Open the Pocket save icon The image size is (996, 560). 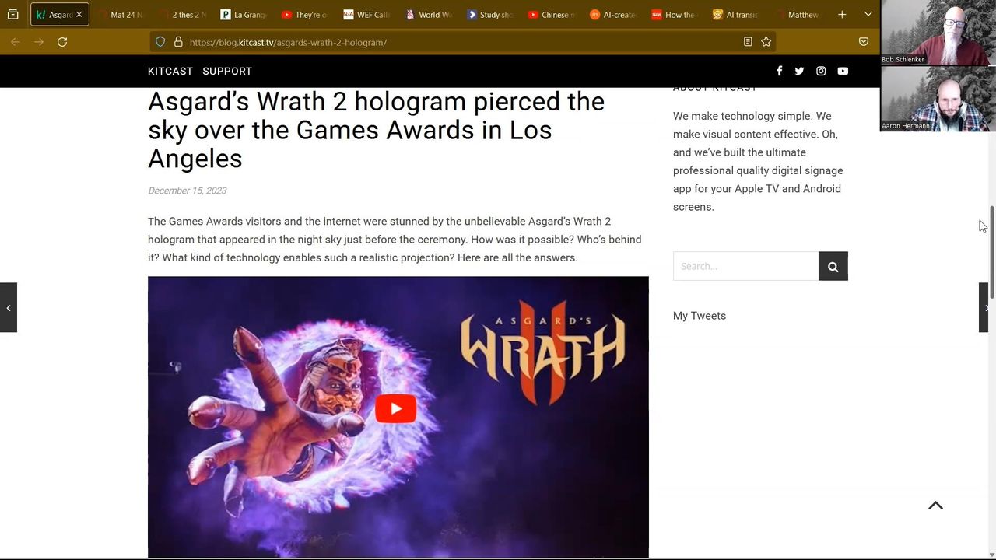coord(864,42)
